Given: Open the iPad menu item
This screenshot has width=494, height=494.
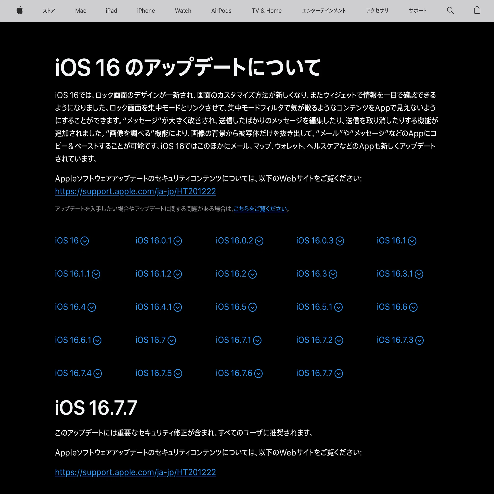Looking at the screenshot, I should (x=111, y=10).
